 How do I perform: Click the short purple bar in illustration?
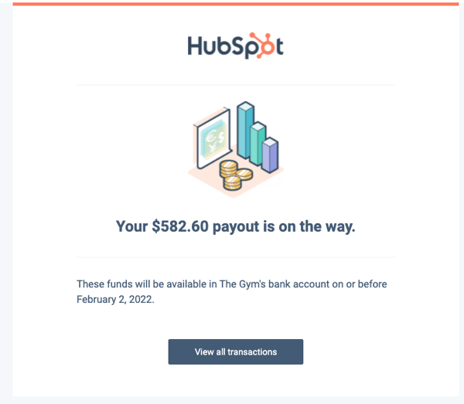coord(270,155)
